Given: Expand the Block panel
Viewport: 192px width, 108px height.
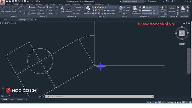Looking at the screenshot, I should tap(124, 16).
